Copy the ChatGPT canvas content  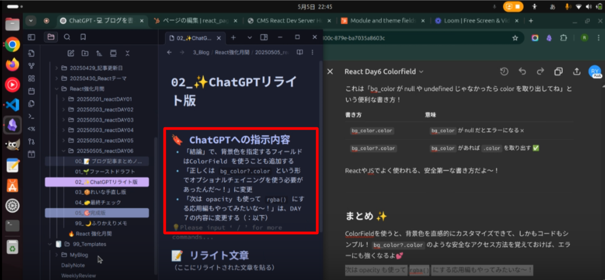559,71
